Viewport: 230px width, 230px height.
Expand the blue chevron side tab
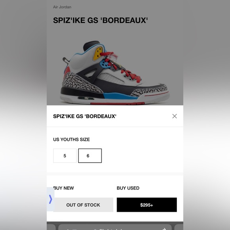coord(50,199)
